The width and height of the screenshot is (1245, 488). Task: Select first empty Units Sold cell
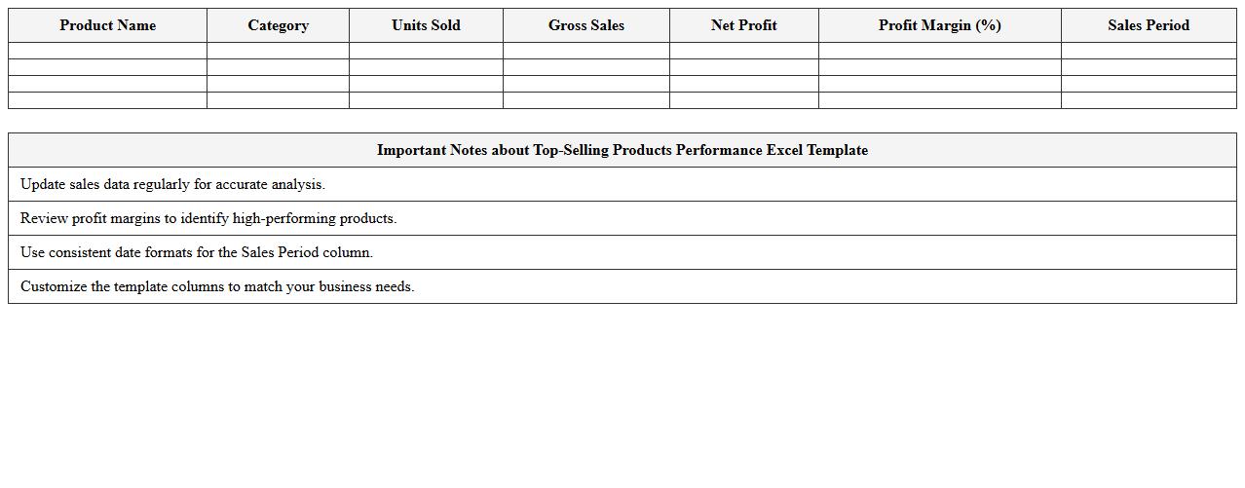click(426, 51)
